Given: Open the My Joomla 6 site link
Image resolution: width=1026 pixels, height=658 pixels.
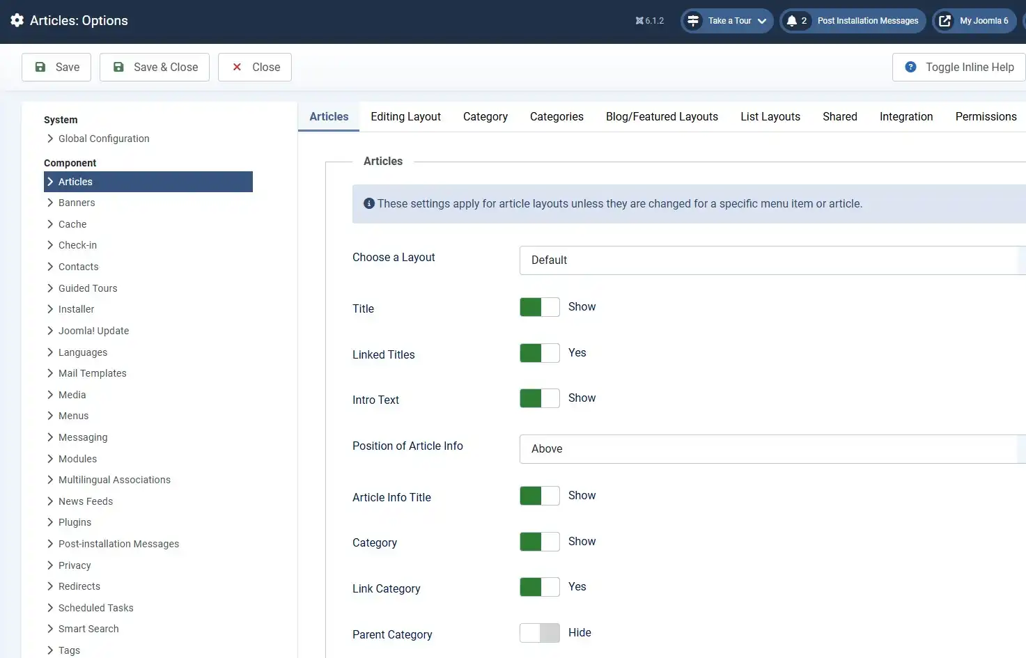Looking at the screenshot, I should pos(974,21).
